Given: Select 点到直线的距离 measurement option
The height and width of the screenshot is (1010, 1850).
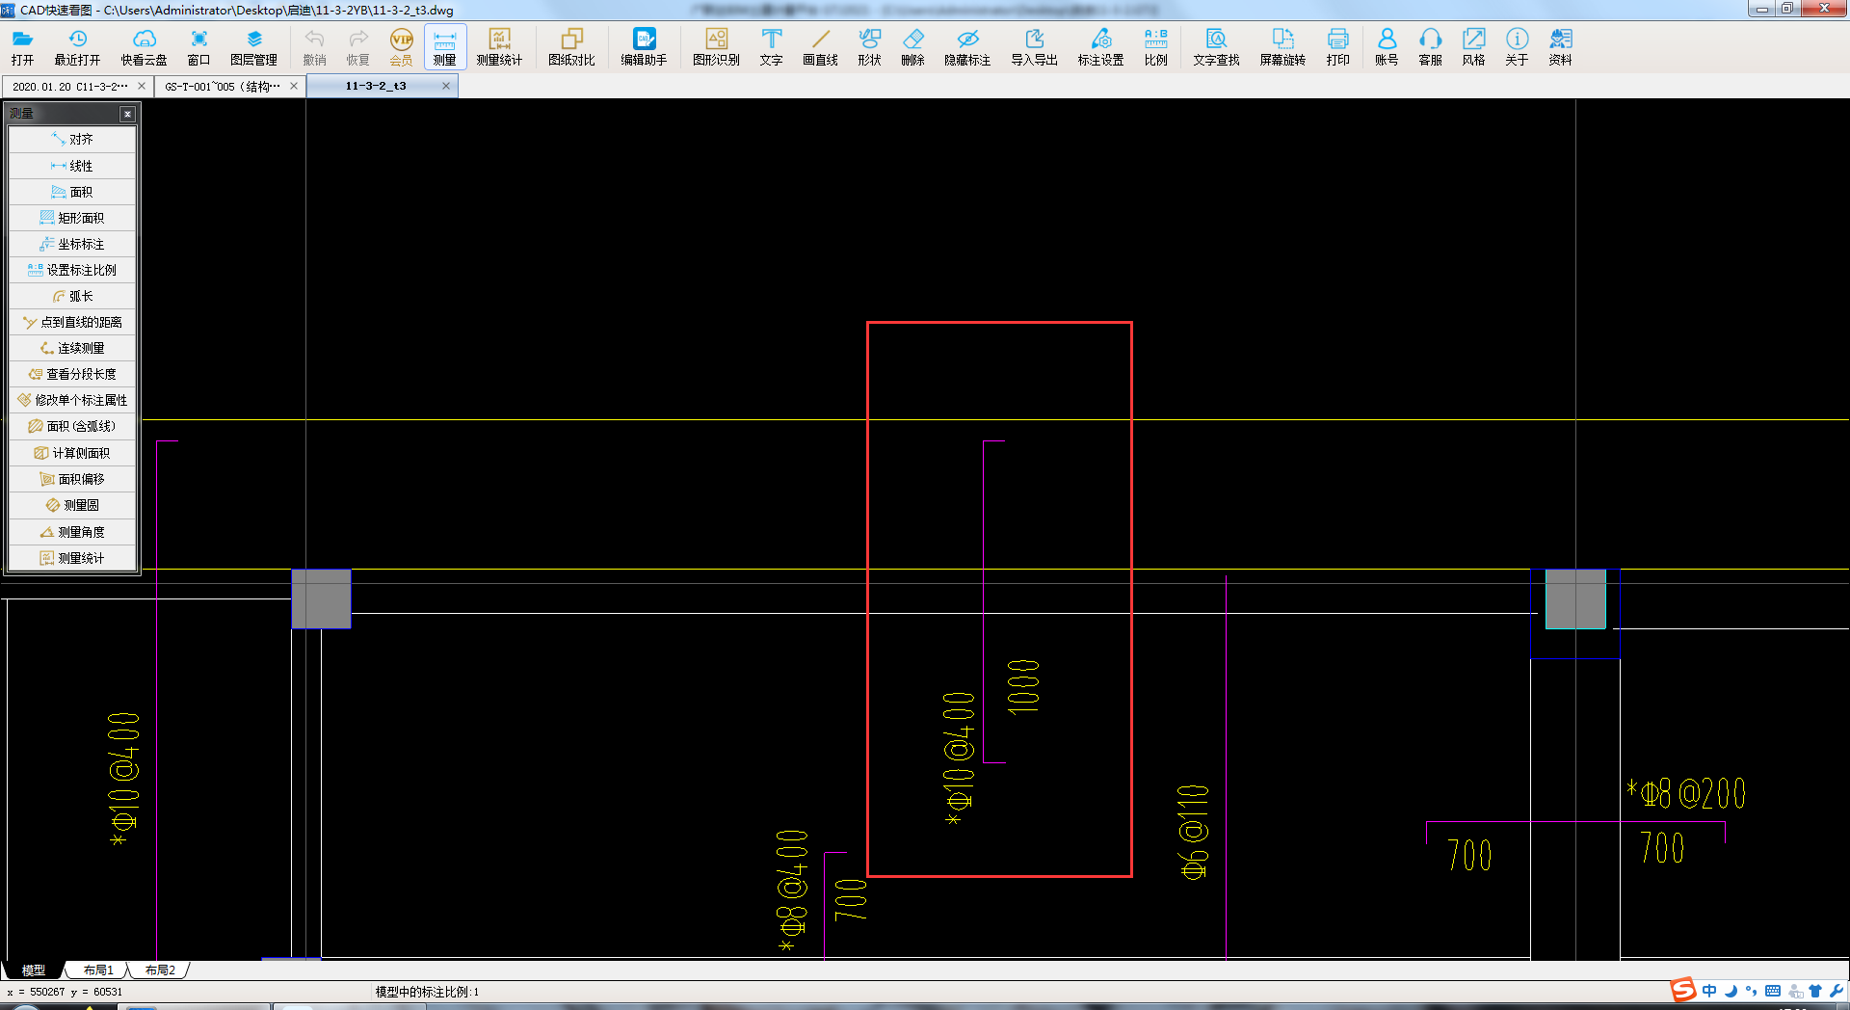Looking at the screenshot, I should click(73, 322).
